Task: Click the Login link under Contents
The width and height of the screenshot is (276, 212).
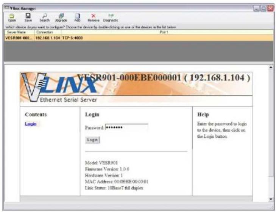Action: (31, 124)
